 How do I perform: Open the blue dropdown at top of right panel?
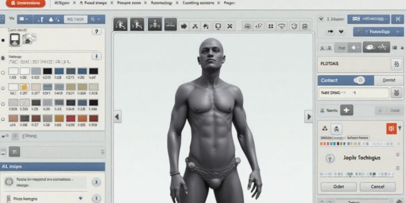point(369,19)
